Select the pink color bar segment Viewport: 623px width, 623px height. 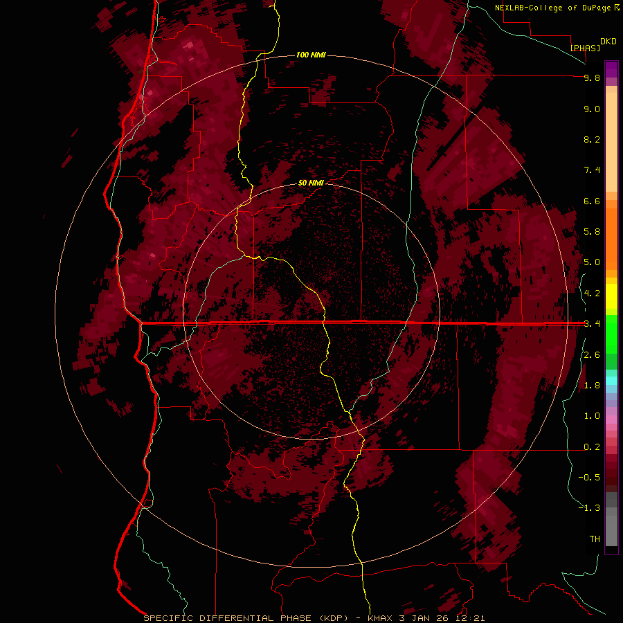(x=611, y=419)
